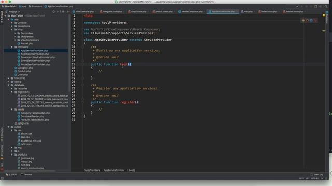Click the Chrome browser preview icon
The width and height of the screenshot is (332, 186).
click(x=303, y=20)
